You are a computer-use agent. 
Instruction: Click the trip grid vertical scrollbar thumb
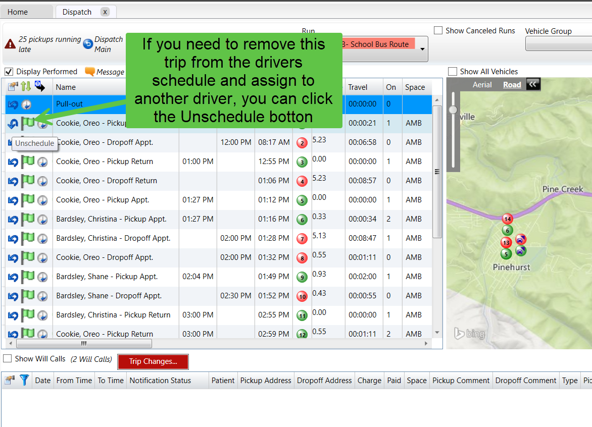pyautogui.click(x=437, y=172)
